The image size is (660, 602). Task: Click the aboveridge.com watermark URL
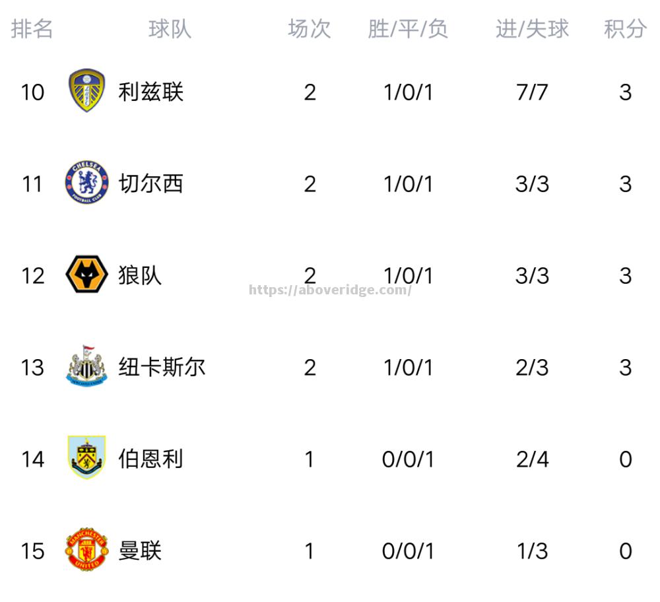[330, 290]
